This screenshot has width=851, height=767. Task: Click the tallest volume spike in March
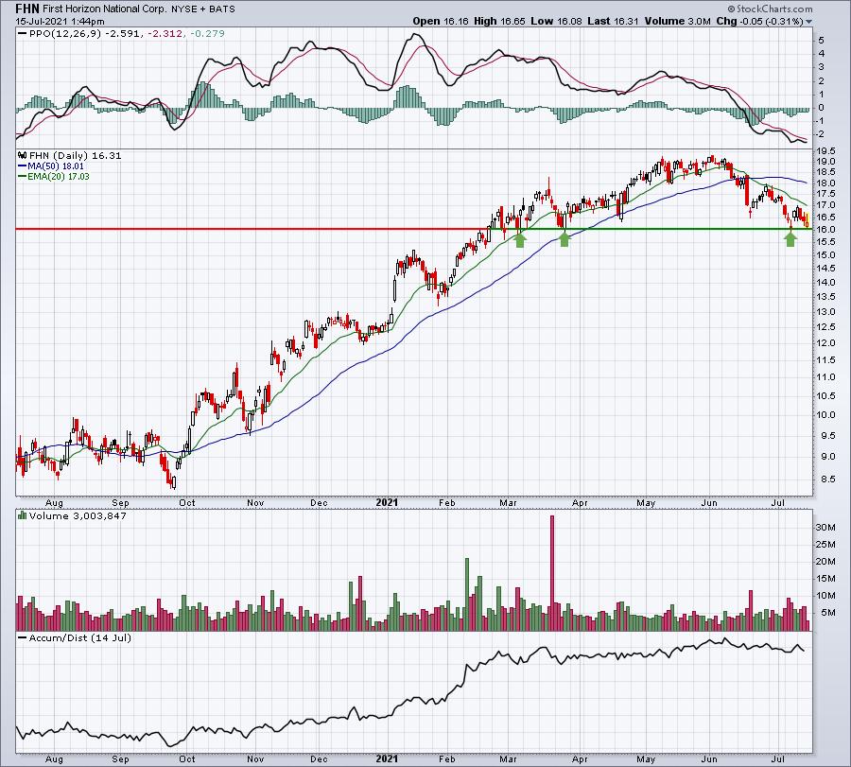click(552, 573)
